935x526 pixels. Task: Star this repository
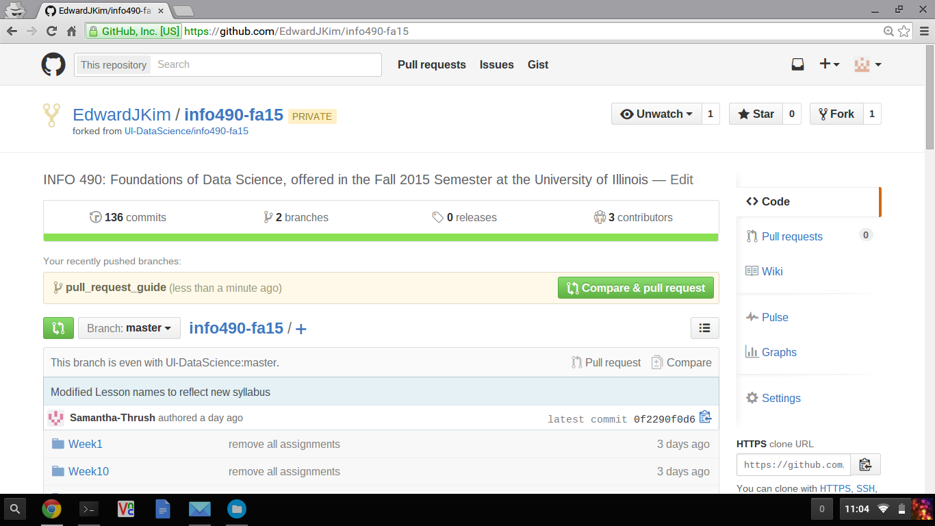[756, 114]
